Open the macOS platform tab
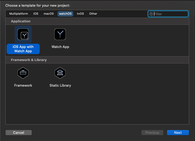 click(x=49, y=14)
